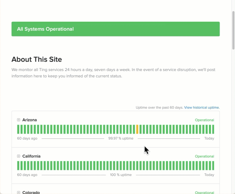Click California's 'Today' label
Screen dimensions: 235x194
[209, 175]
